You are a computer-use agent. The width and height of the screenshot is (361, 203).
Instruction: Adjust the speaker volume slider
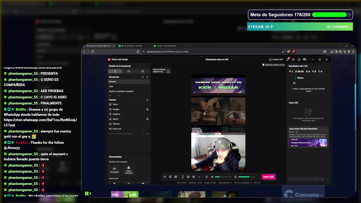[x=223, y=177]
